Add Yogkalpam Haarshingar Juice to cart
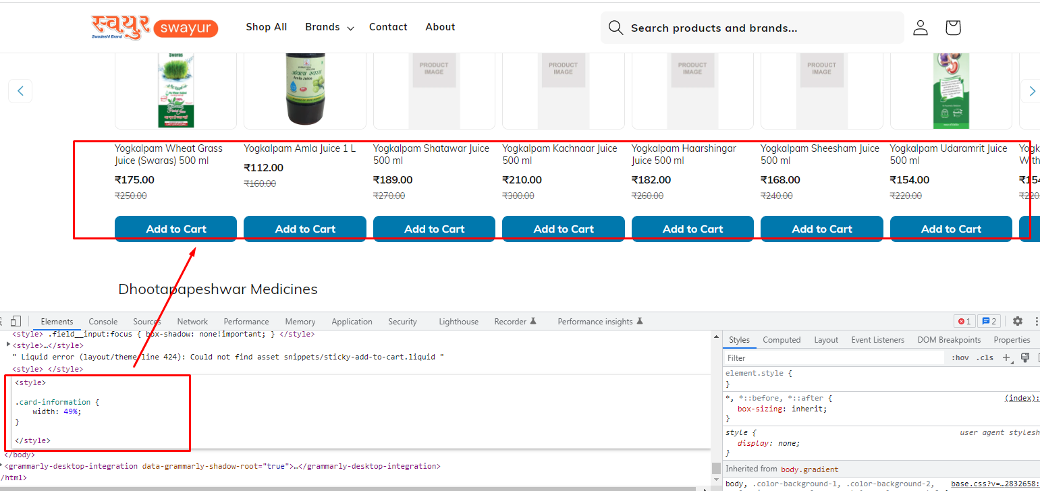Viewport: 1040px width, 491px height. (692, 229)
